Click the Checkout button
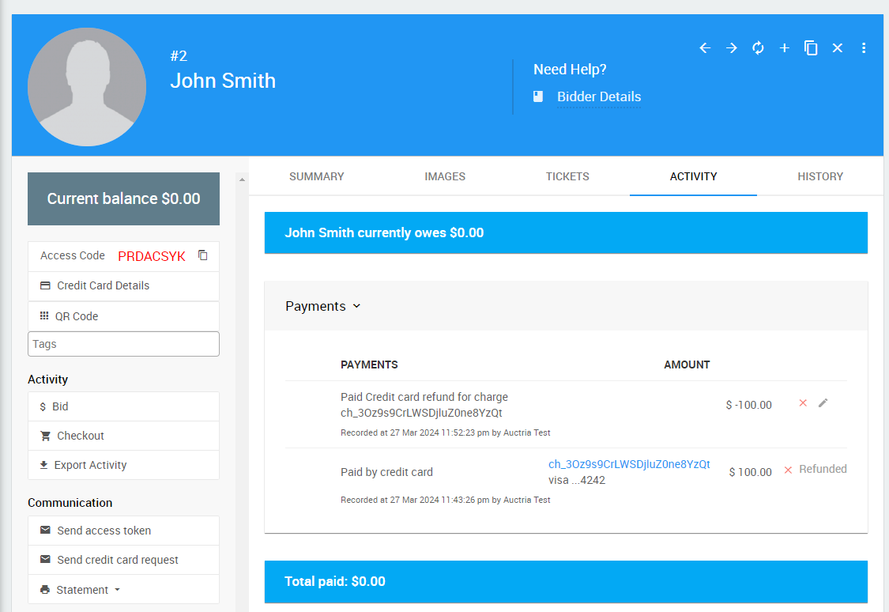This screenshot has width=889, height=612. click(x=80, y=436)
